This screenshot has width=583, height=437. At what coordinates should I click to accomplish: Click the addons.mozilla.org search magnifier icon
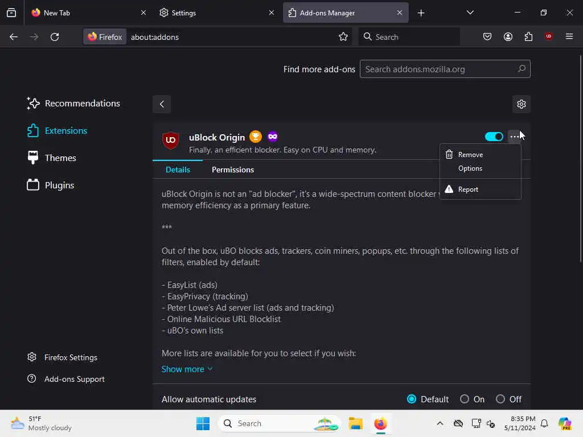point(522,69)
